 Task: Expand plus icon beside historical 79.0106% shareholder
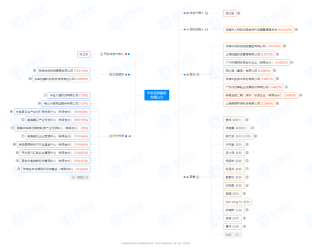[x=34, y=71]
